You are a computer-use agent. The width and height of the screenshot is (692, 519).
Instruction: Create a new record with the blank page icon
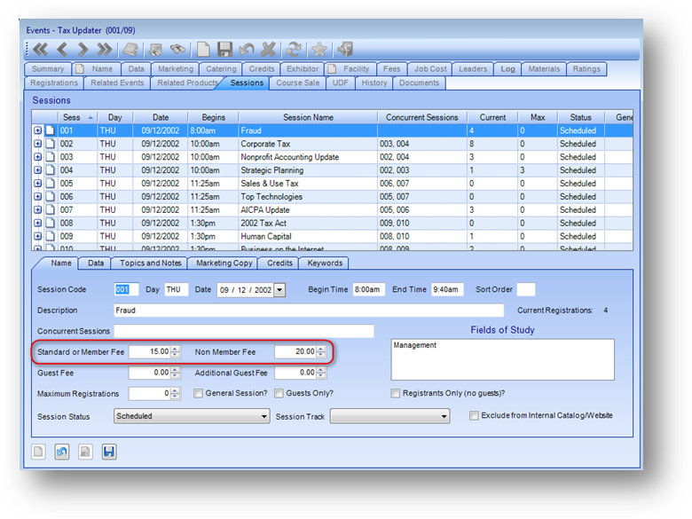click(x=203, y=49)
